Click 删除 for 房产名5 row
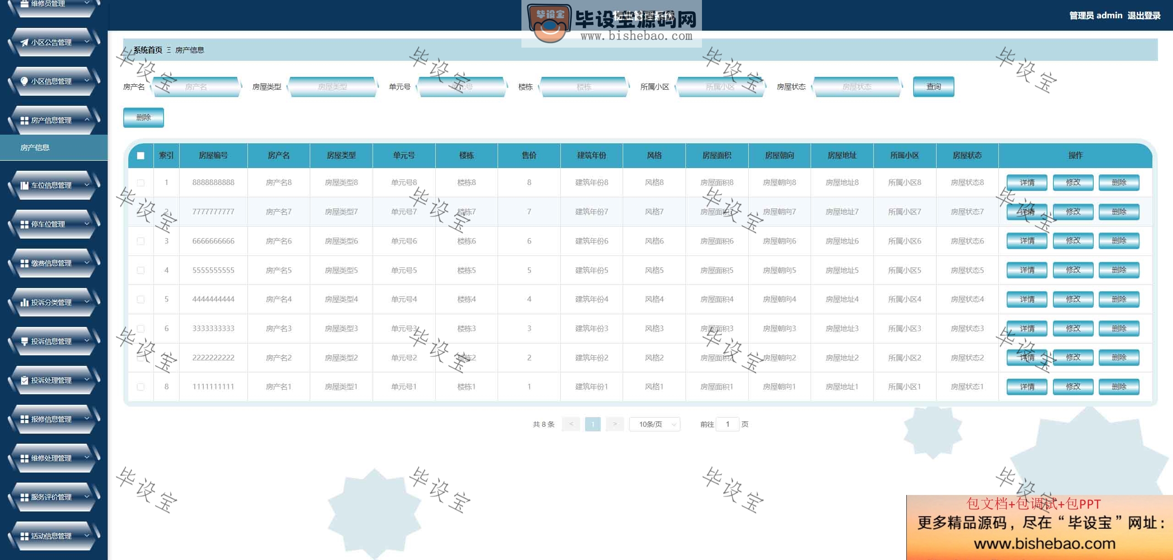This screenshot has width=1173, height=560. tap(1119, 270)
